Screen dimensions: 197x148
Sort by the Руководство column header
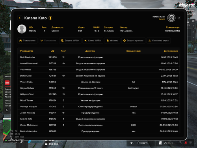[x=27, y=51]
